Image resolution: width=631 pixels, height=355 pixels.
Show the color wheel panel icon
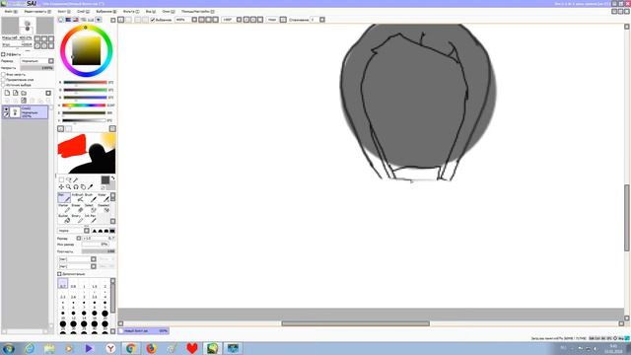coord(61,20)
